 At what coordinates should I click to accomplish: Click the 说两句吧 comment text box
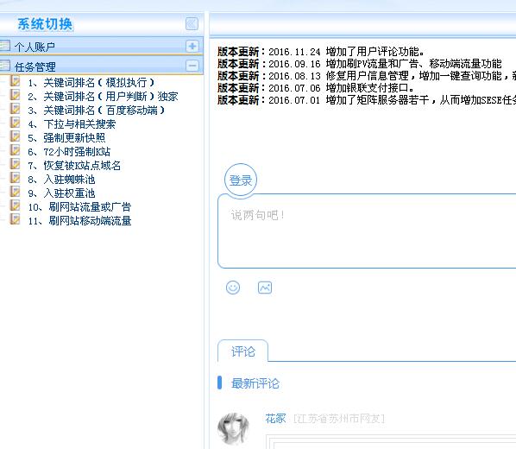pyautogui.click(x=367, y=231)
